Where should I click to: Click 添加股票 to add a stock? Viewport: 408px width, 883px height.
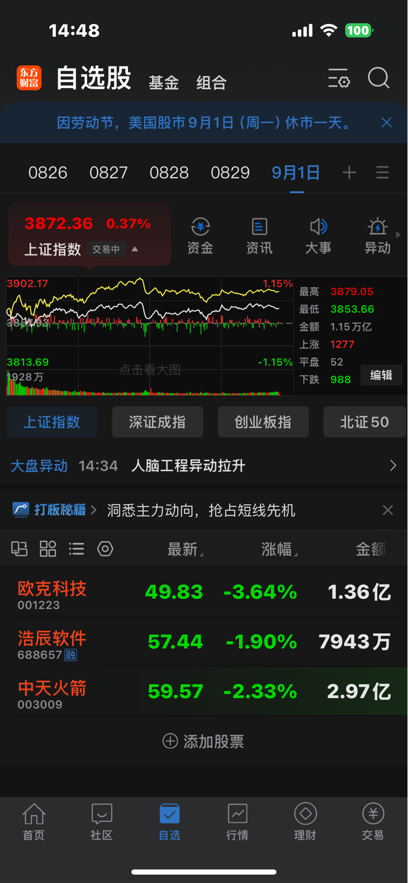tap(203, 741)
